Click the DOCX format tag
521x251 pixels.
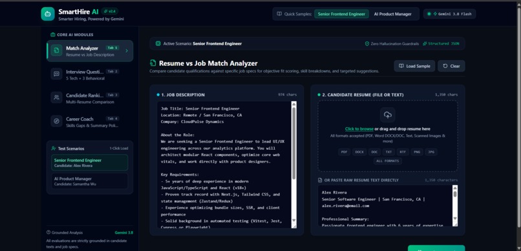(359, 152)
